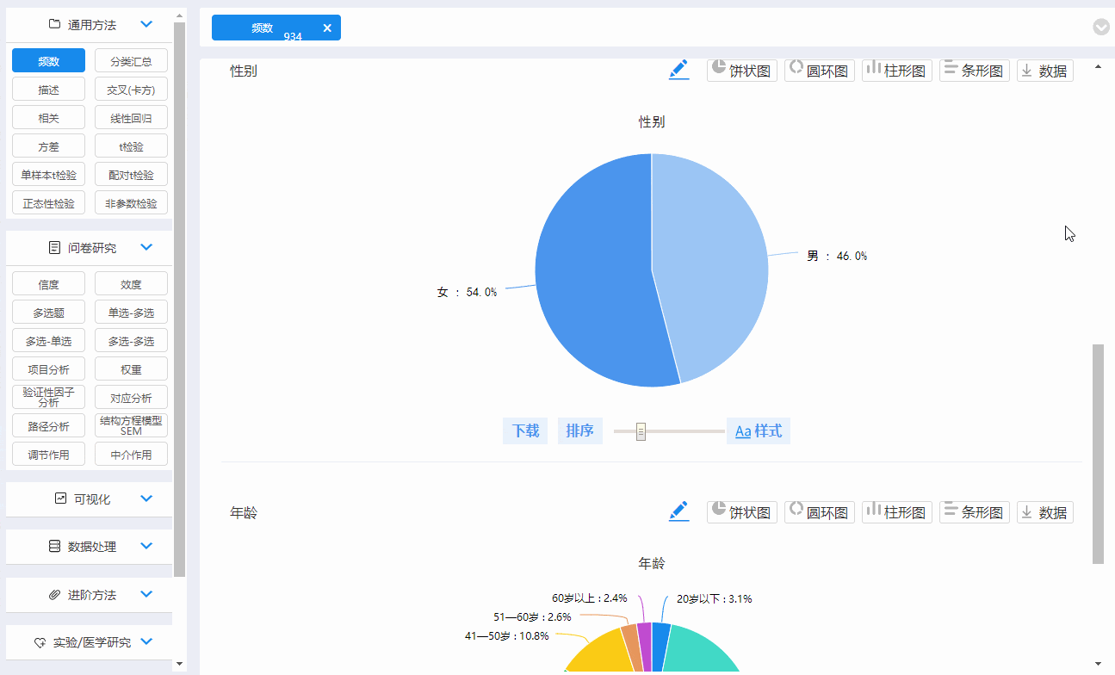
Task: Expand the 进阶方法 section
Action: coord(146,594)
